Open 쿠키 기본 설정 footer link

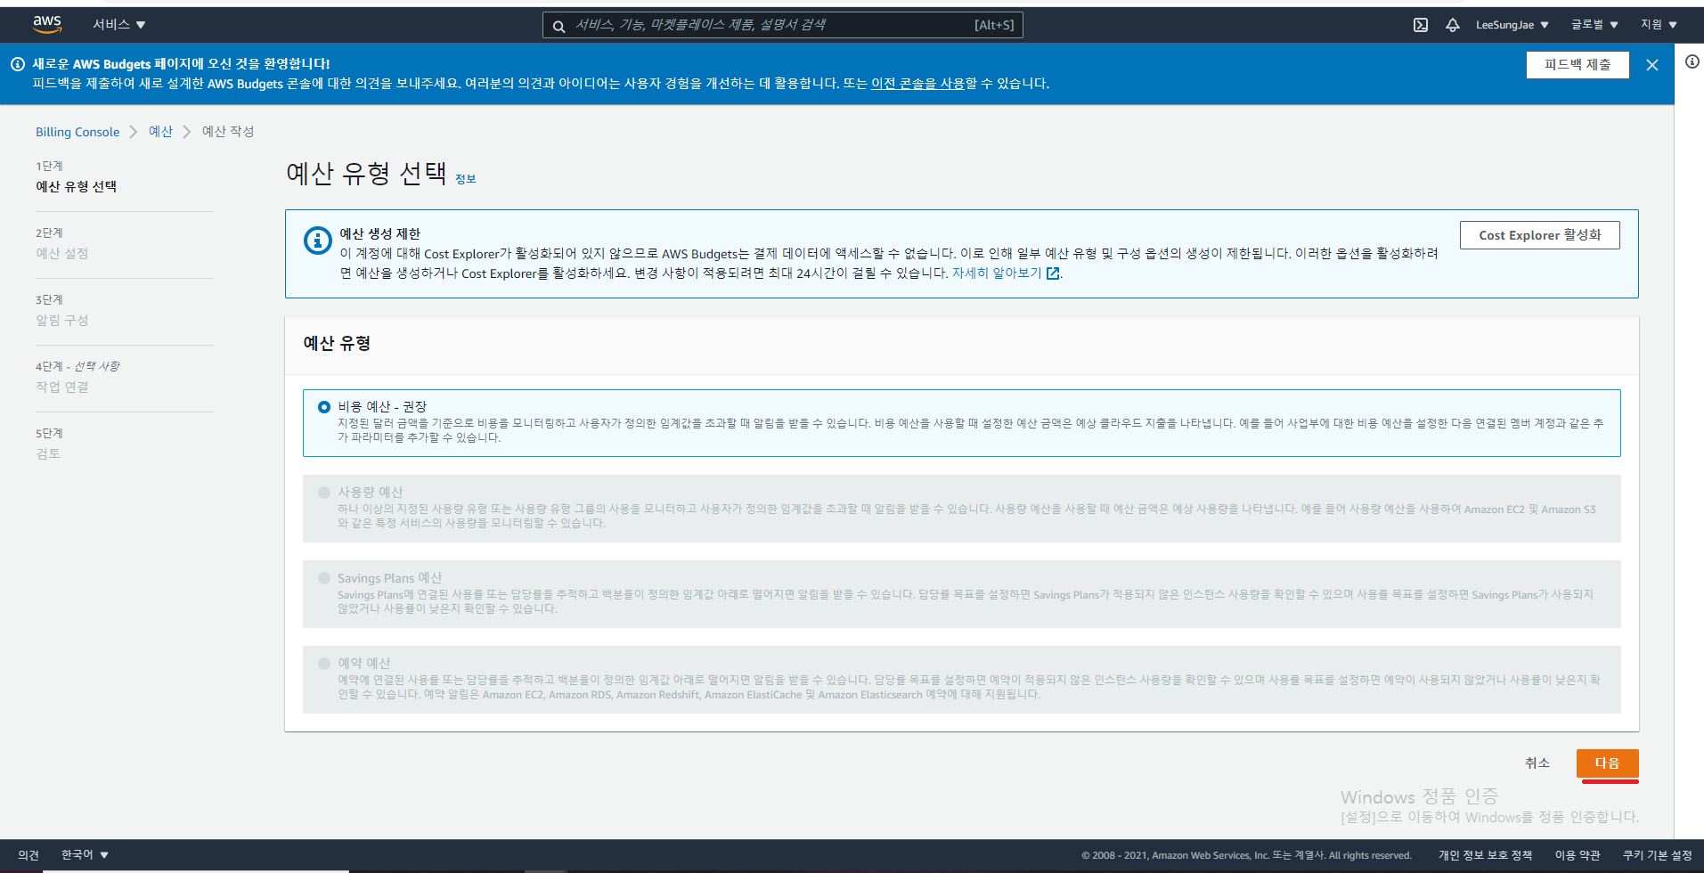(1657, 855)
